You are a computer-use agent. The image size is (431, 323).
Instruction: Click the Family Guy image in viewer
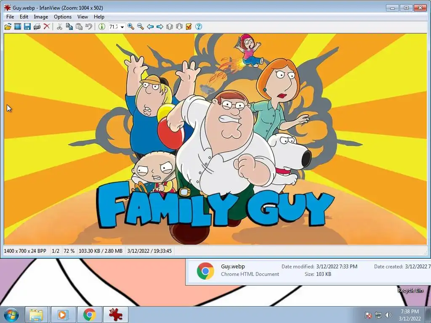[x=215, y=139]
